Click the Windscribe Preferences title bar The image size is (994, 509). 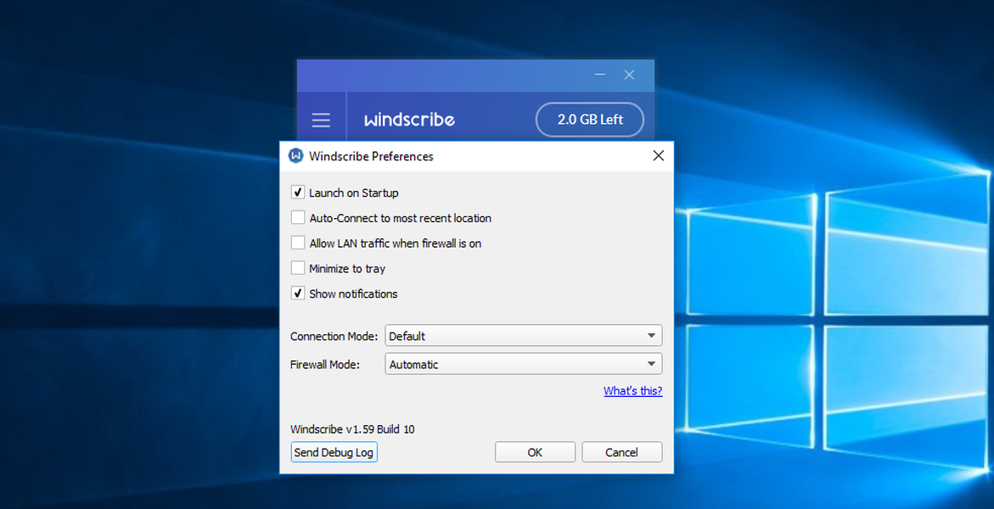point(475,156)
